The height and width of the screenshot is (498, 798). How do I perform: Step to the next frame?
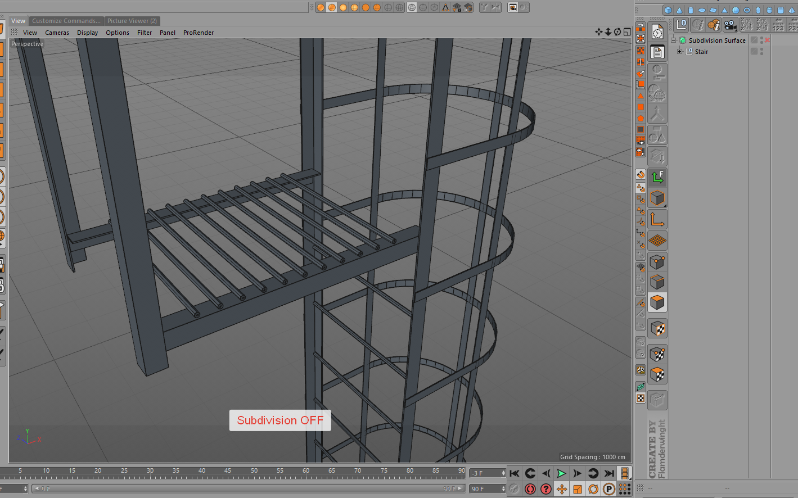[x=577, y=473]
